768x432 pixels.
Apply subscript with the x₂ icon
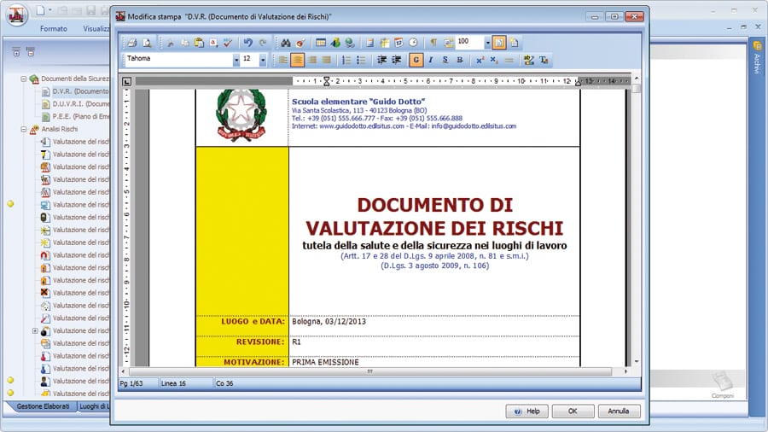[494, 61]
